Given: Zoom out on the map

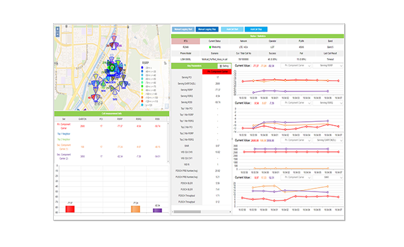Looking at the screenshot, I should tap(59, 33).
